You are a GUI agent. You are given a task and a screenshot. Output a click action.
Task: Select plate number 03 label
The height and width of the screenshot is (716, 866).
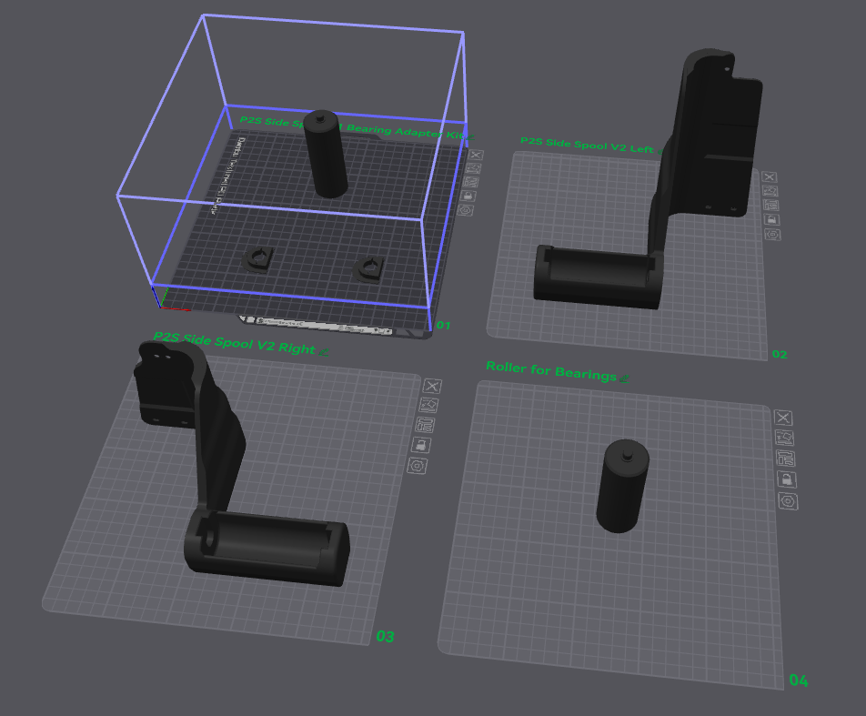pos(385,637)
